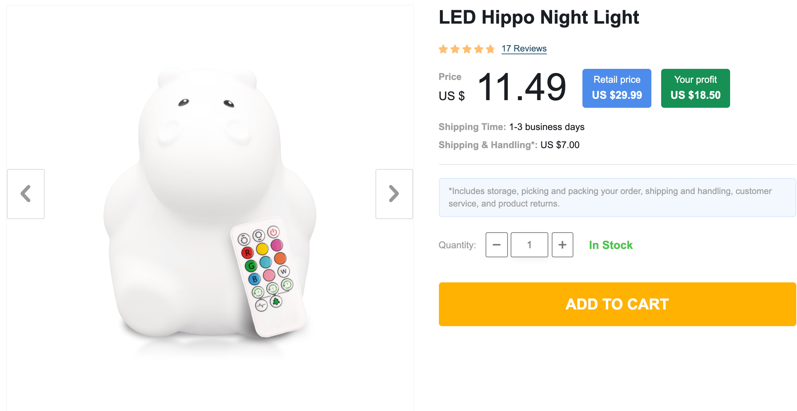The image size is (797, 411).
Task: Click the 11.49 price figure
Action: coord(522,88)
